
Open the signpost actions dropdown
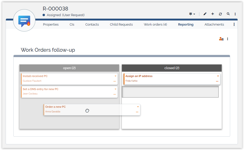coord(192,14)
